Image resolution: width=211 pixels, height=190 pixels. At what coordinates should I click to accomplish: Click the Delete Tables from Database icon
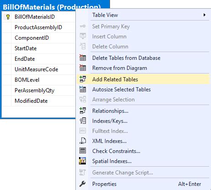[83, 58]
